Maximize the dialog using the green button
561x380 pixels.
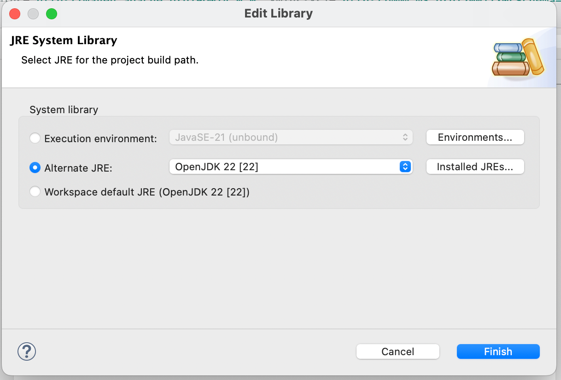52,14
